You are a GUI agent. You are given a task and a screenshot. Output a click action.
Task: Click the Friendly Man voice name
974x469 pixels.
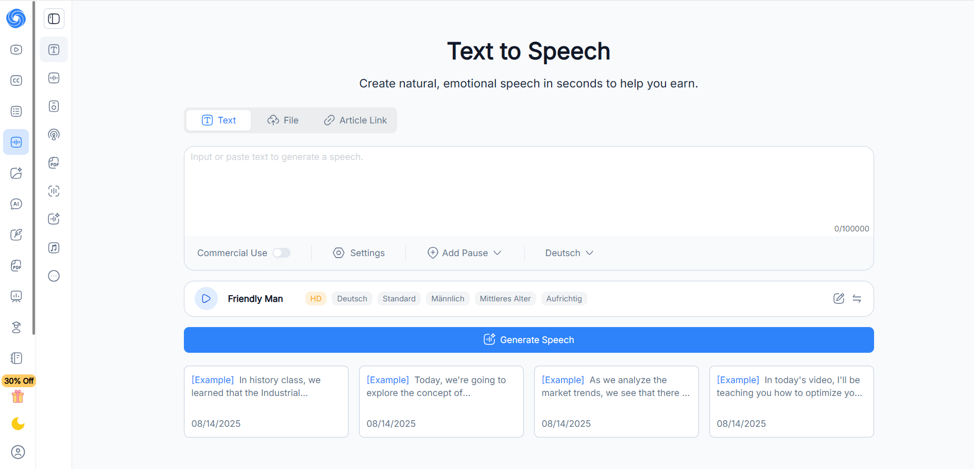click(x=255, y=299)
